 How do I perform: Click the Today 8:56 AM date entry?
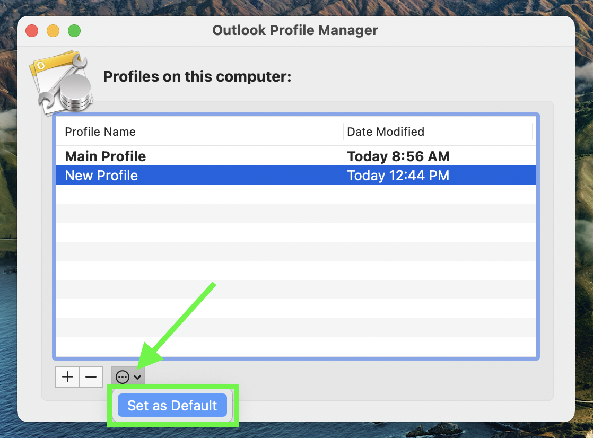pos(398,156)
